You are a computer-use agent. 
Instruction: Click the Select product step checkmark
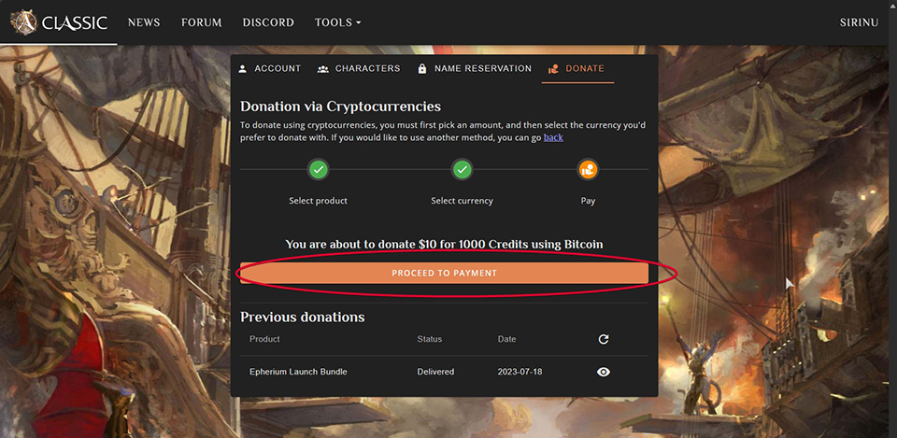click(319, 170)
